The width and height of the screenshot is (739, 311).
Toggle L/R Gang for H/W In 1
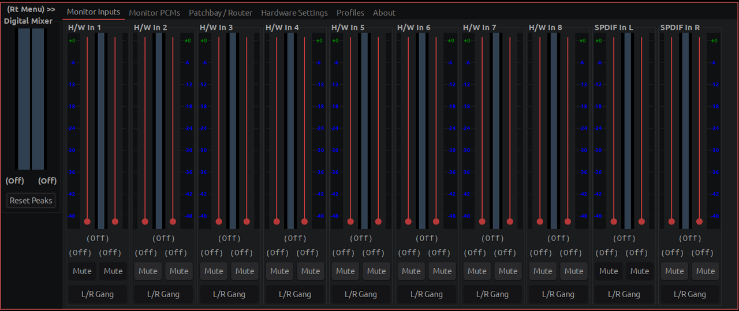tap(98, 294)
